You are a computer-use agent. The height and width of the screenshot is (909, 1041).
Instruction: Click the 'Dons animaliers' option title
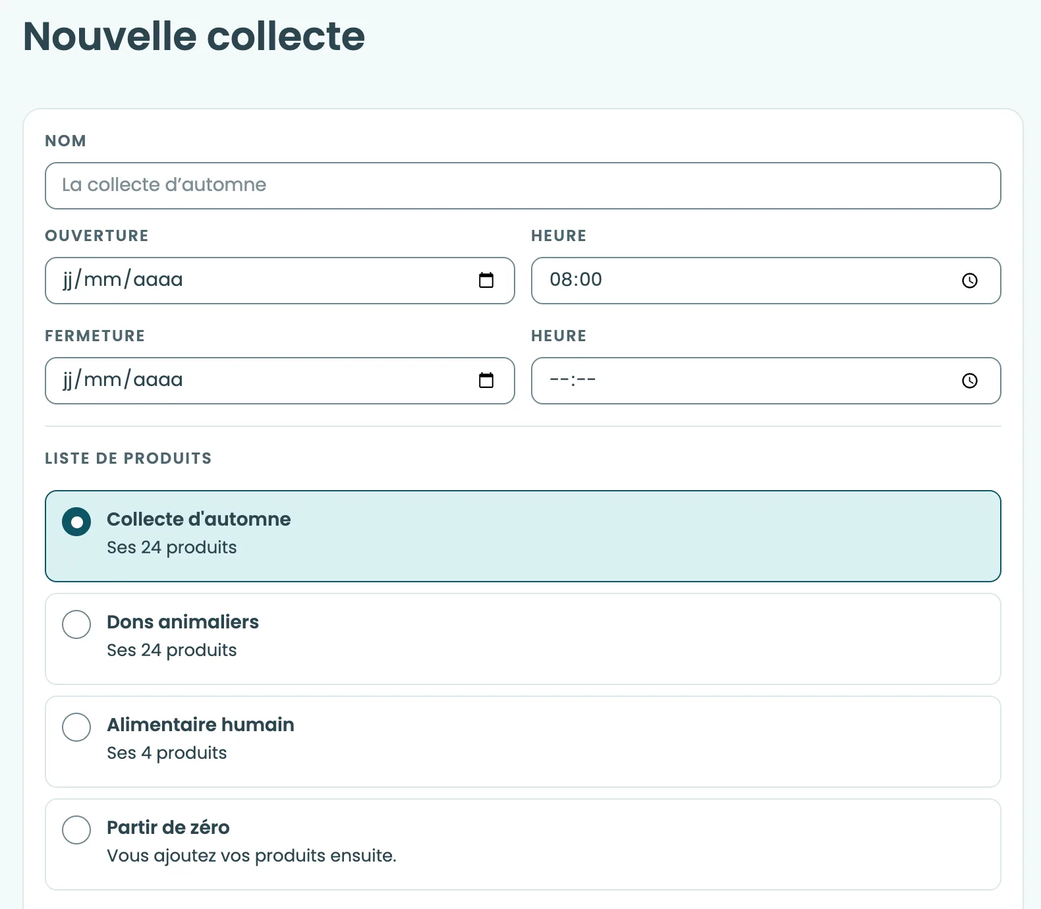pos(183,622)
